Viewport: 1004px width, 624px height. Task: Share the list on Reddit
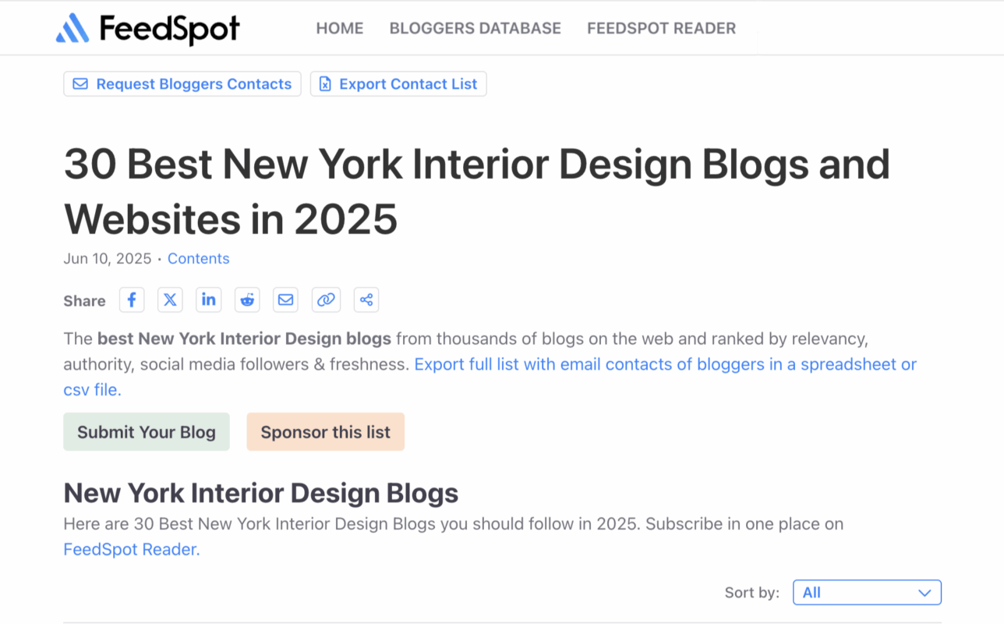(x=248, y=300)
